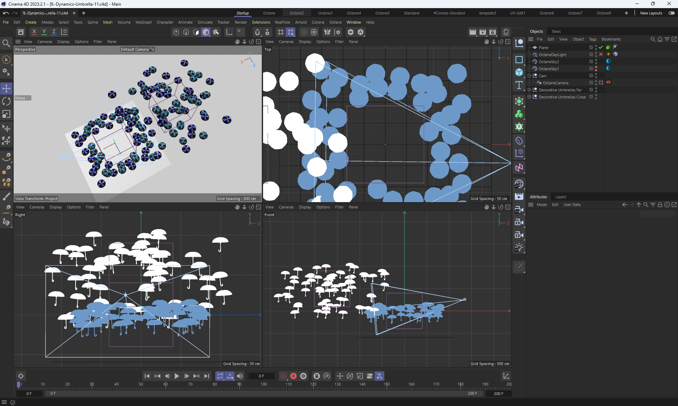The width and height of the screenshot is (678, 406).
Task: Select the Scale tool in left toolbar
Action: [x=6, y=114]
